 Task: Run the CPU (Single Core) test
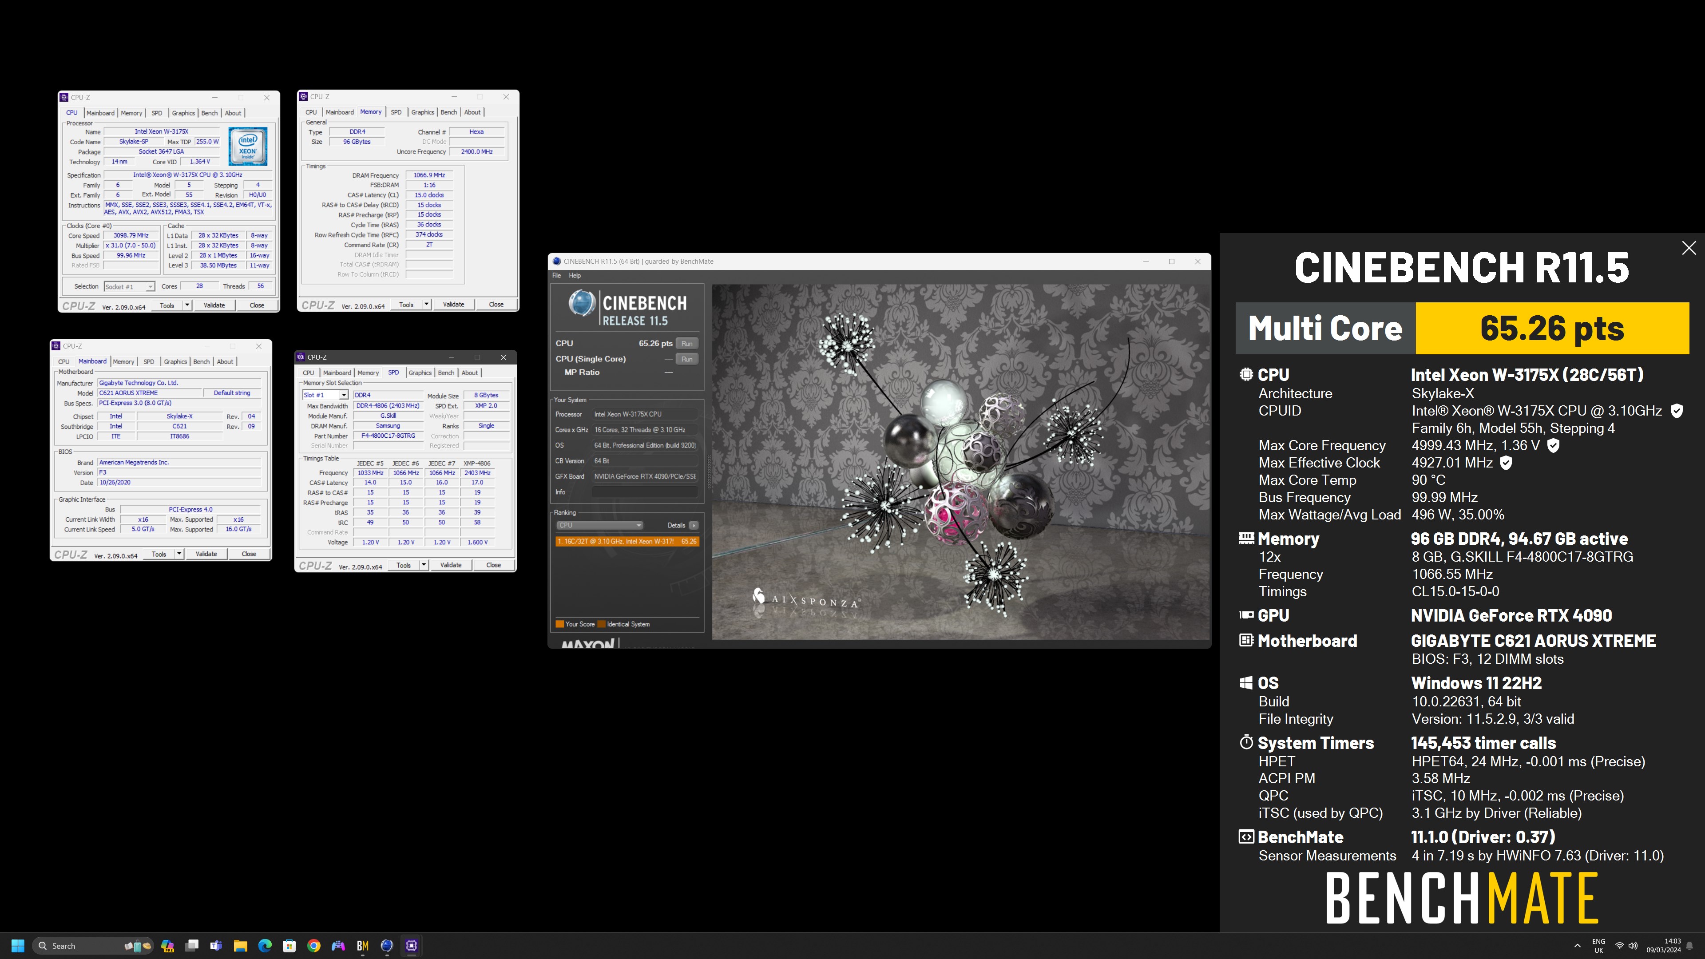point(687,359)
